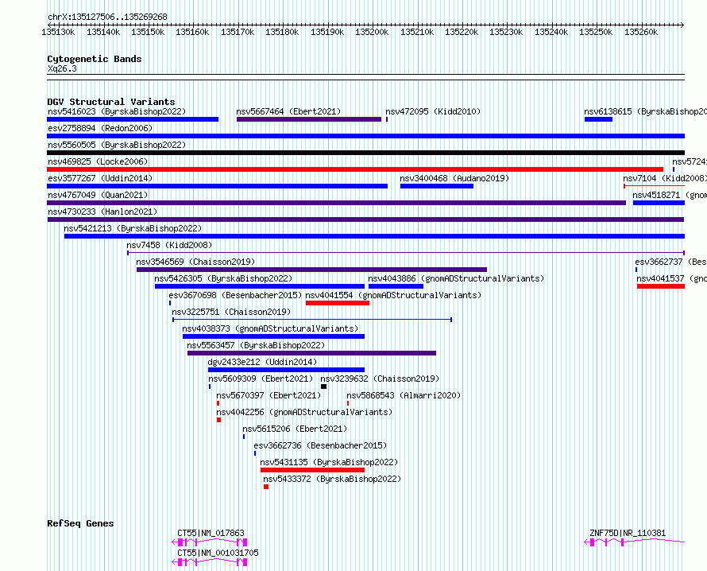Click the nsv5416023 (ByrskaBishop2022) variant label
This screenshot has height=571, width=707.
[x=117, y=111]
